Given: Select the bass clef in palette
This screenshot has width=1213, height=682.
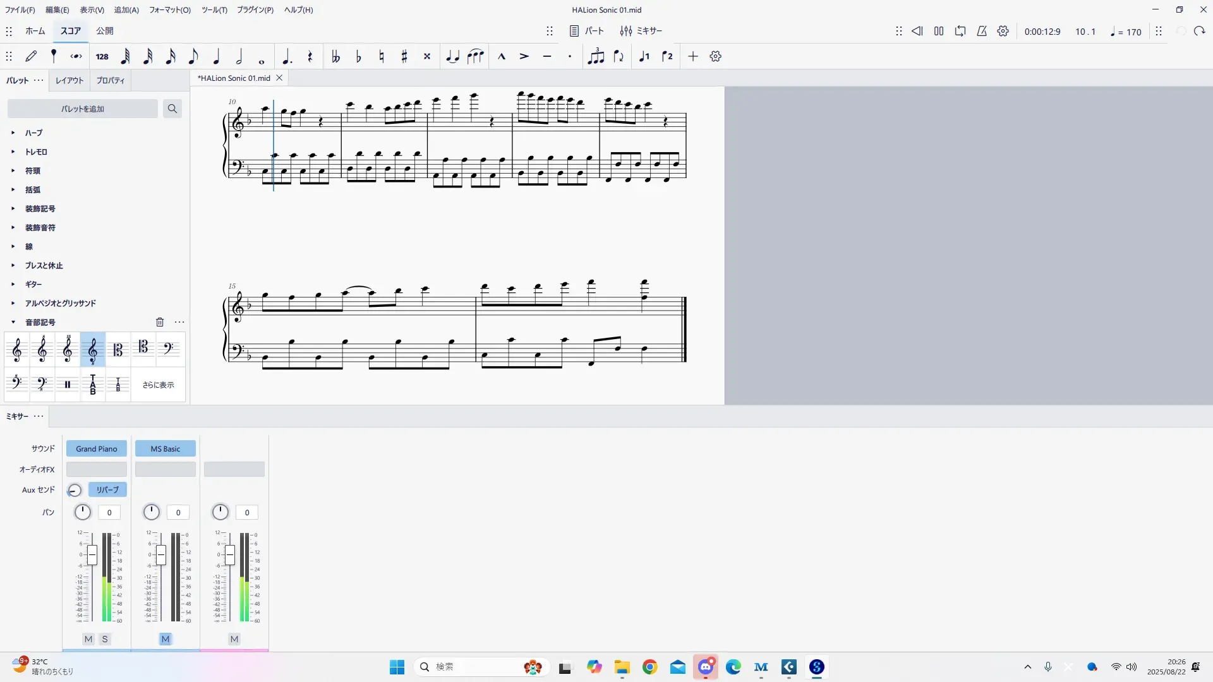Looking at the screenshot, I should pyautogui.click(x=169, y=349).
